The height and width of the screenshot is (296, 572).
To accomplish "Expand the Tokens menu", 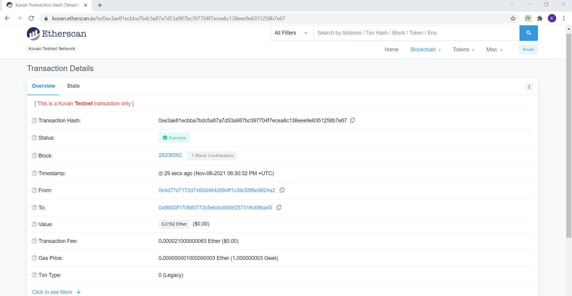I will 463,50.
